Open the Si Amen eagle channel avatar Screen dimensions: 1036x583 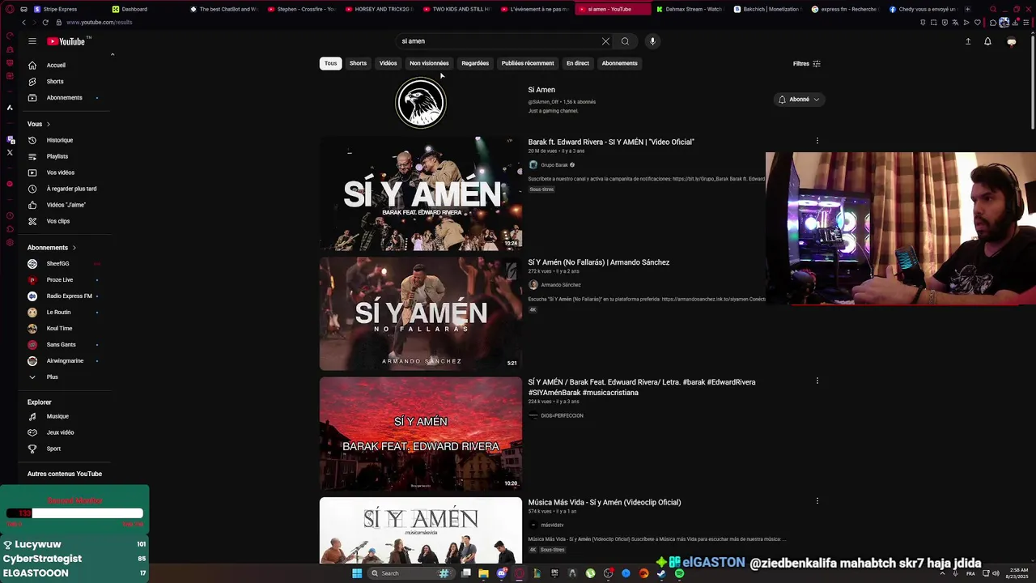coord(421,102)
